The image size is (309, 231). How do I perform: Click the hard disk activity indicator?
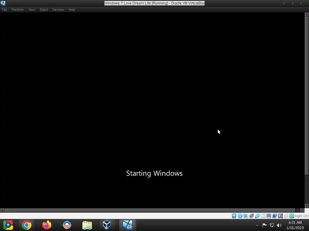pyautogui.click(x=234, y=216)
